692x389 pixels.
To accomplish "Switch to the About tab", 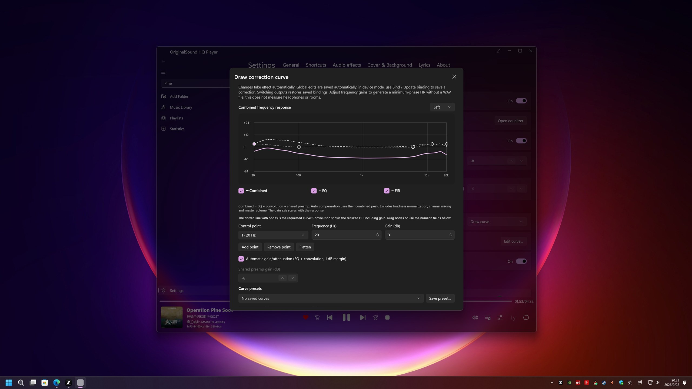I will 443,65.
